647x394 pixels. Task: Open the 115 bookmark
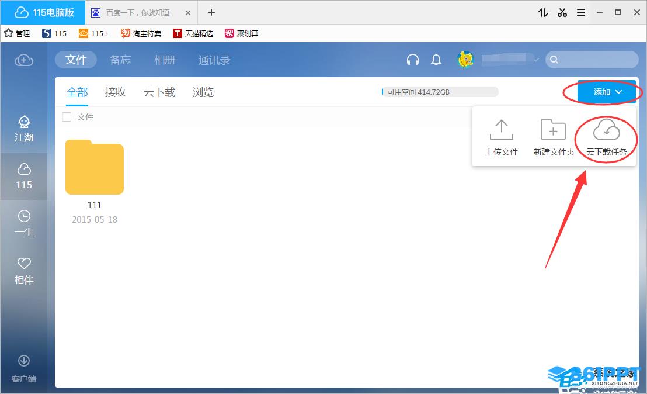tap(54, 33)
